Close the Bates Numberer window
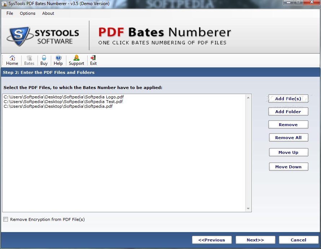The height and width of the screenshot is (249, 321). 312,2
